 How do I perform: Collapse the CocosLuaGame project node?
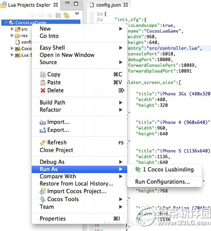tap(6, 22)
